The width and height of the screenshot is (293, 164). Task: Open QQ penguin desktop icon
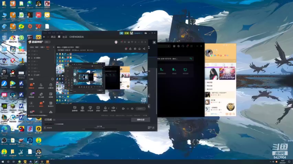coord(12,71)
